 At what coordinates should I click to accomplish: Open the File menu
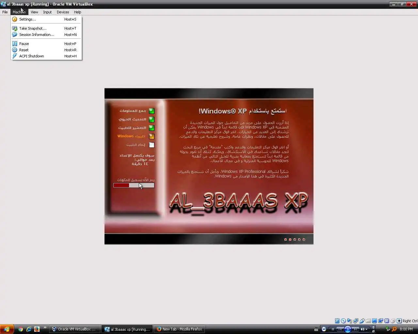tap(5, 12)
